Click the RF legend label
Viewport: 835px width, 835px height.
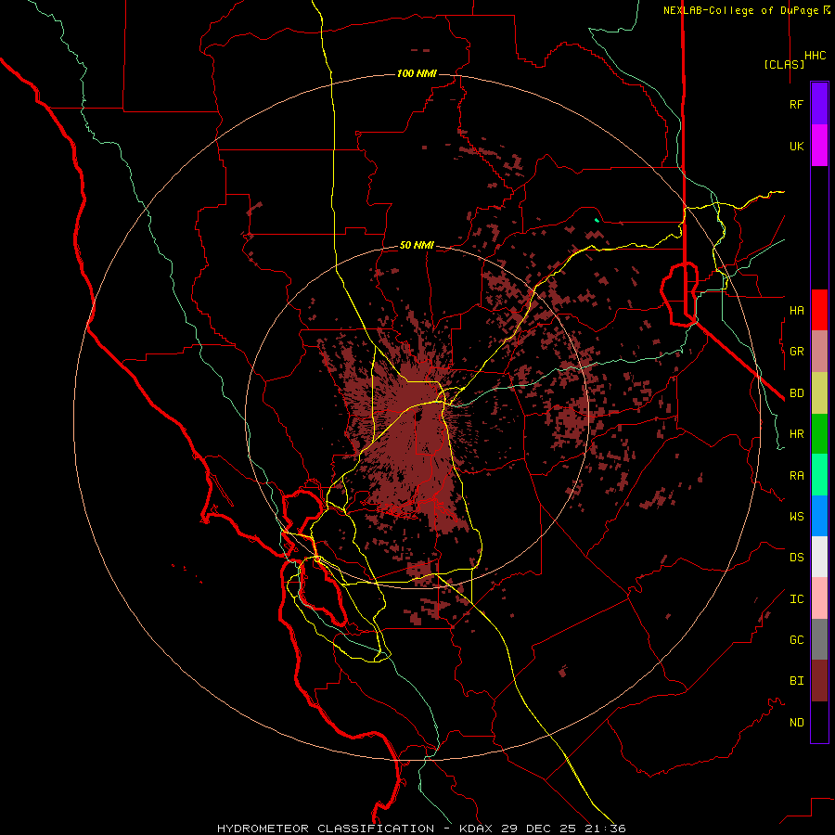[796, 104]
